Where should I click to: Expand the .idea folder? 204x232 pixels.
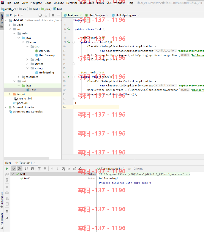[x=10, y=25]
